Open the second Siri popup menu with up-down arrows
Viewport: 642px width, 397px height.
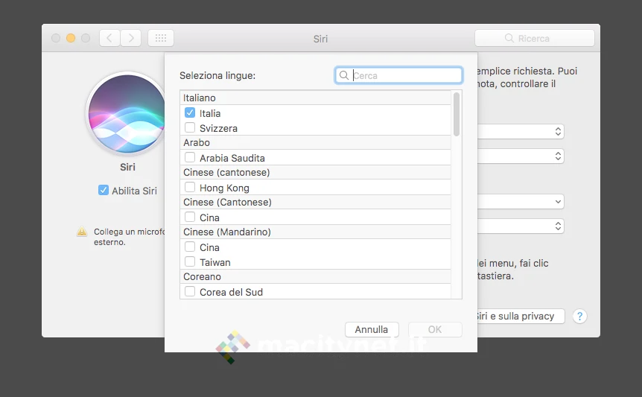(521, 156)
